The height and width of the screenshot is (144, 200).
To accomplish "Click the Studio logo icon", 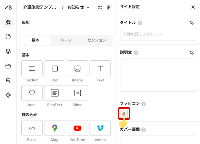I will pos(8,7).
